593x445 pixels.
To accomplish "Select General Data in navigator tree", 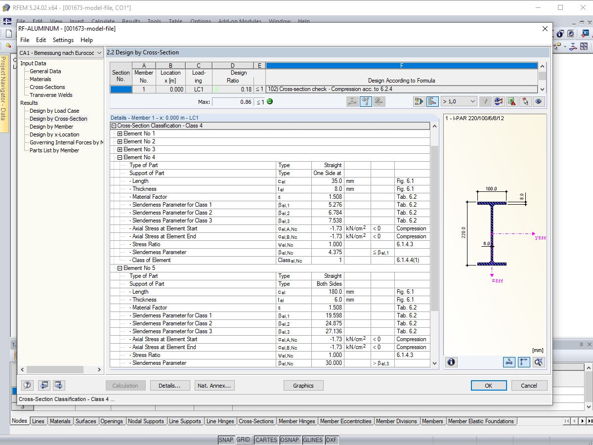I will (x=45, y=71).
